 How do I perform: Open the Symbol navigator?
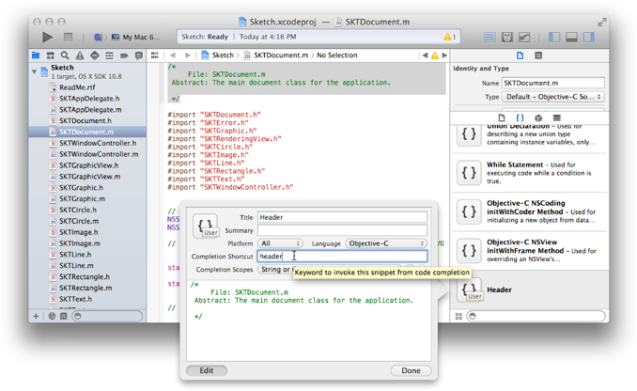click(x=51, y=55)
